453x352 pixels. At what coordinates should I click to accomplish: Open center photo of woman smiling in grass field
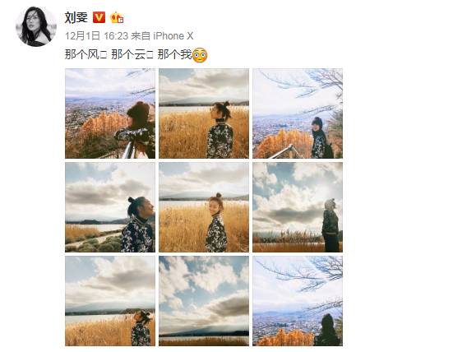(x=204, y=207)
